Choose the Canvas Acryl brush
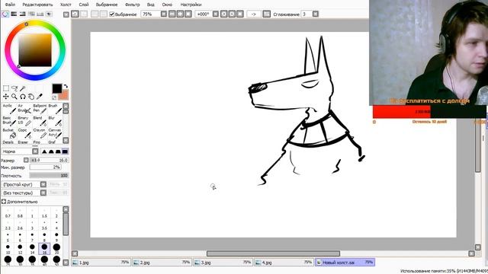 [x=54, y=133]
